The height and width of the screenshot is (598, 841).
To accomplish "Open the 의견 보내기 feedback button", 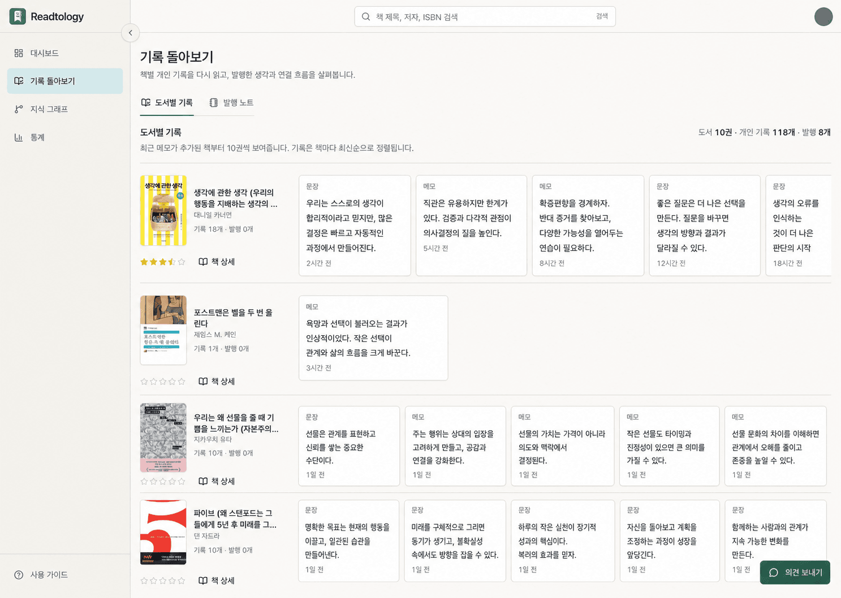I will 795,573.
